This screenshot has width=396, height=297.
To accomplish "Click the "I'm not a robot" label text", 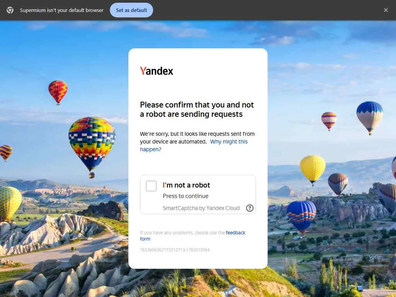I will click(186, 185).
